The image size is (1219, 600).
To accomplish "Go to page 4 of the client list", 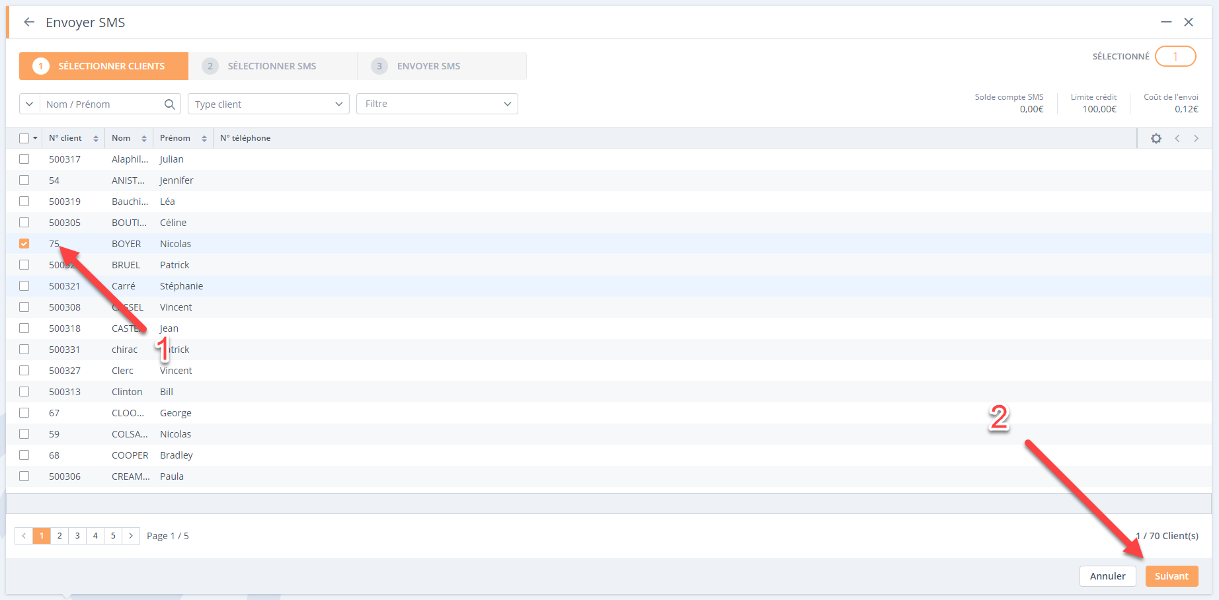I will click(95, 536).
